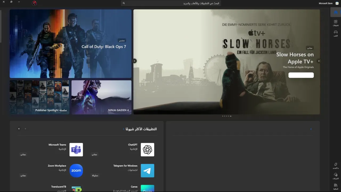Viewport: 341px width, 192px height.
Task: Click the hero carousel page indicator dots
Action: coord(227,116)
